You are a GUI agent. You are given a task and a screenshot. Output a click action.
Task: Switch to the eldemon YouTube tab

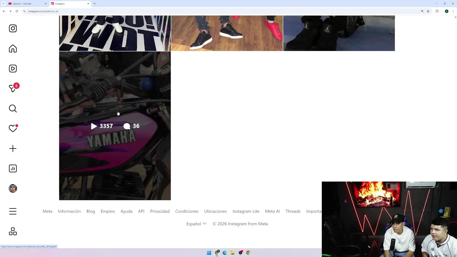(27, 4)
